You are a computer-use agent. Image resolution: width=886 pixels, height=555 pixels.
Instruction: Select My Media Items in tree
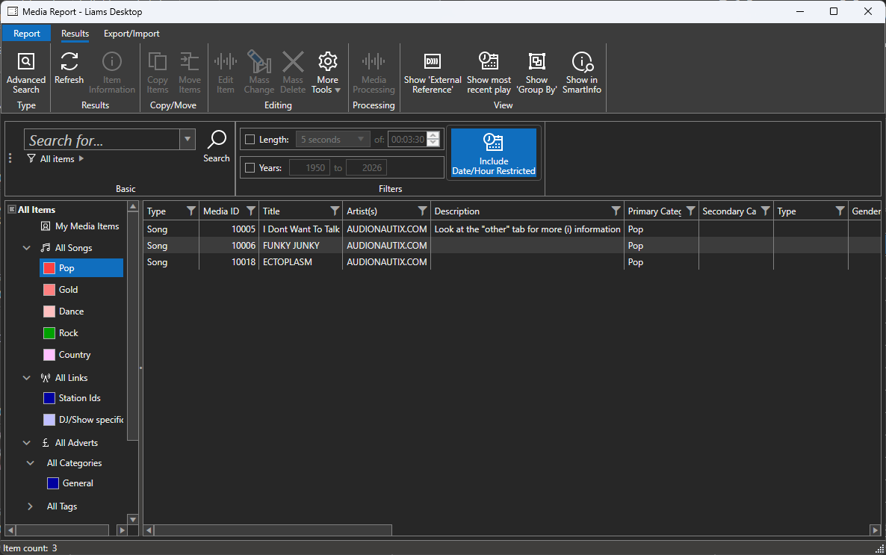[87, 226]
